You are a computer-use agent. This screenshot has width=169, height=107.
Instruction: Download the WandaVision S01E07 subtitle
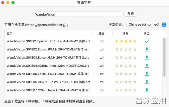[147, 90]
